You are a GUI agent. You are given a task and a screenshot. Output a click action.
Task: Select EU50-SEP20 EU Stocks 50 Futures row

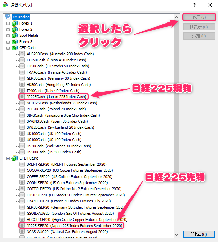(76, 195)
